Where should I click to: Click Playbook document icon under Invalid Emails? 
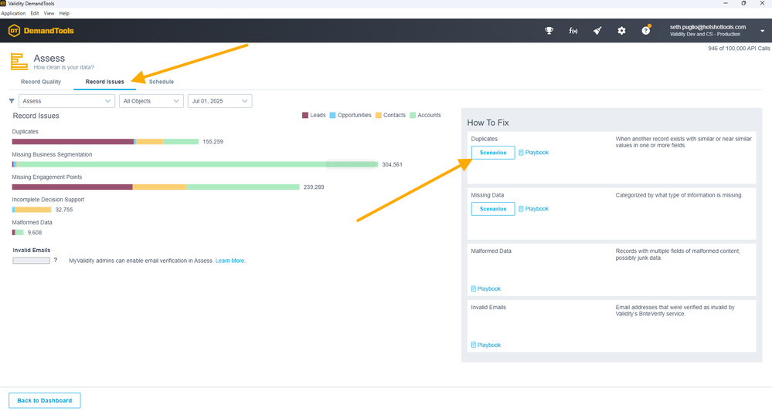click(x=473, y=345)
